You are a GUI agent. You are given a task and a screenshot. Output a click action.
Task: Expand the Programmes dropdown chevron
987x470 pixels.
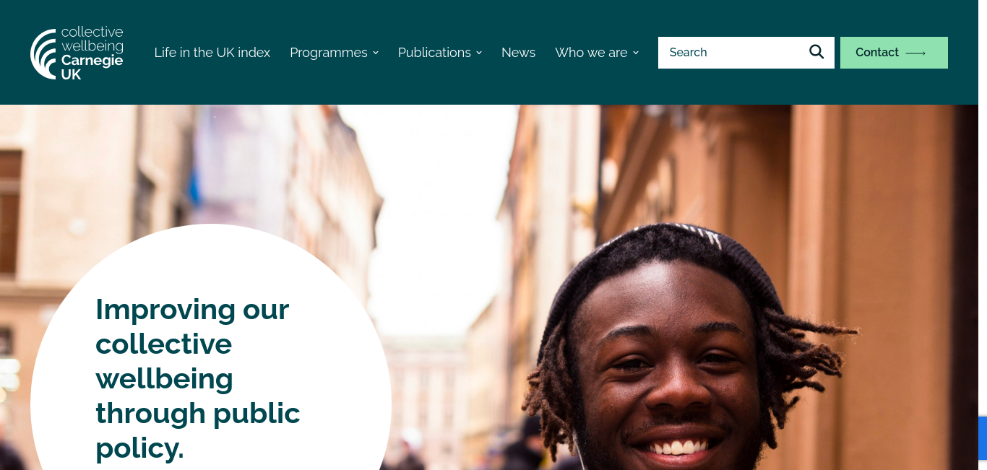tap(376, 53)
